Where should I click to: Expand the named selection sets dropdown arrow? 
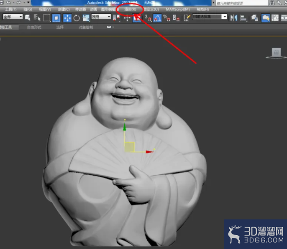(x=225, y=17)
